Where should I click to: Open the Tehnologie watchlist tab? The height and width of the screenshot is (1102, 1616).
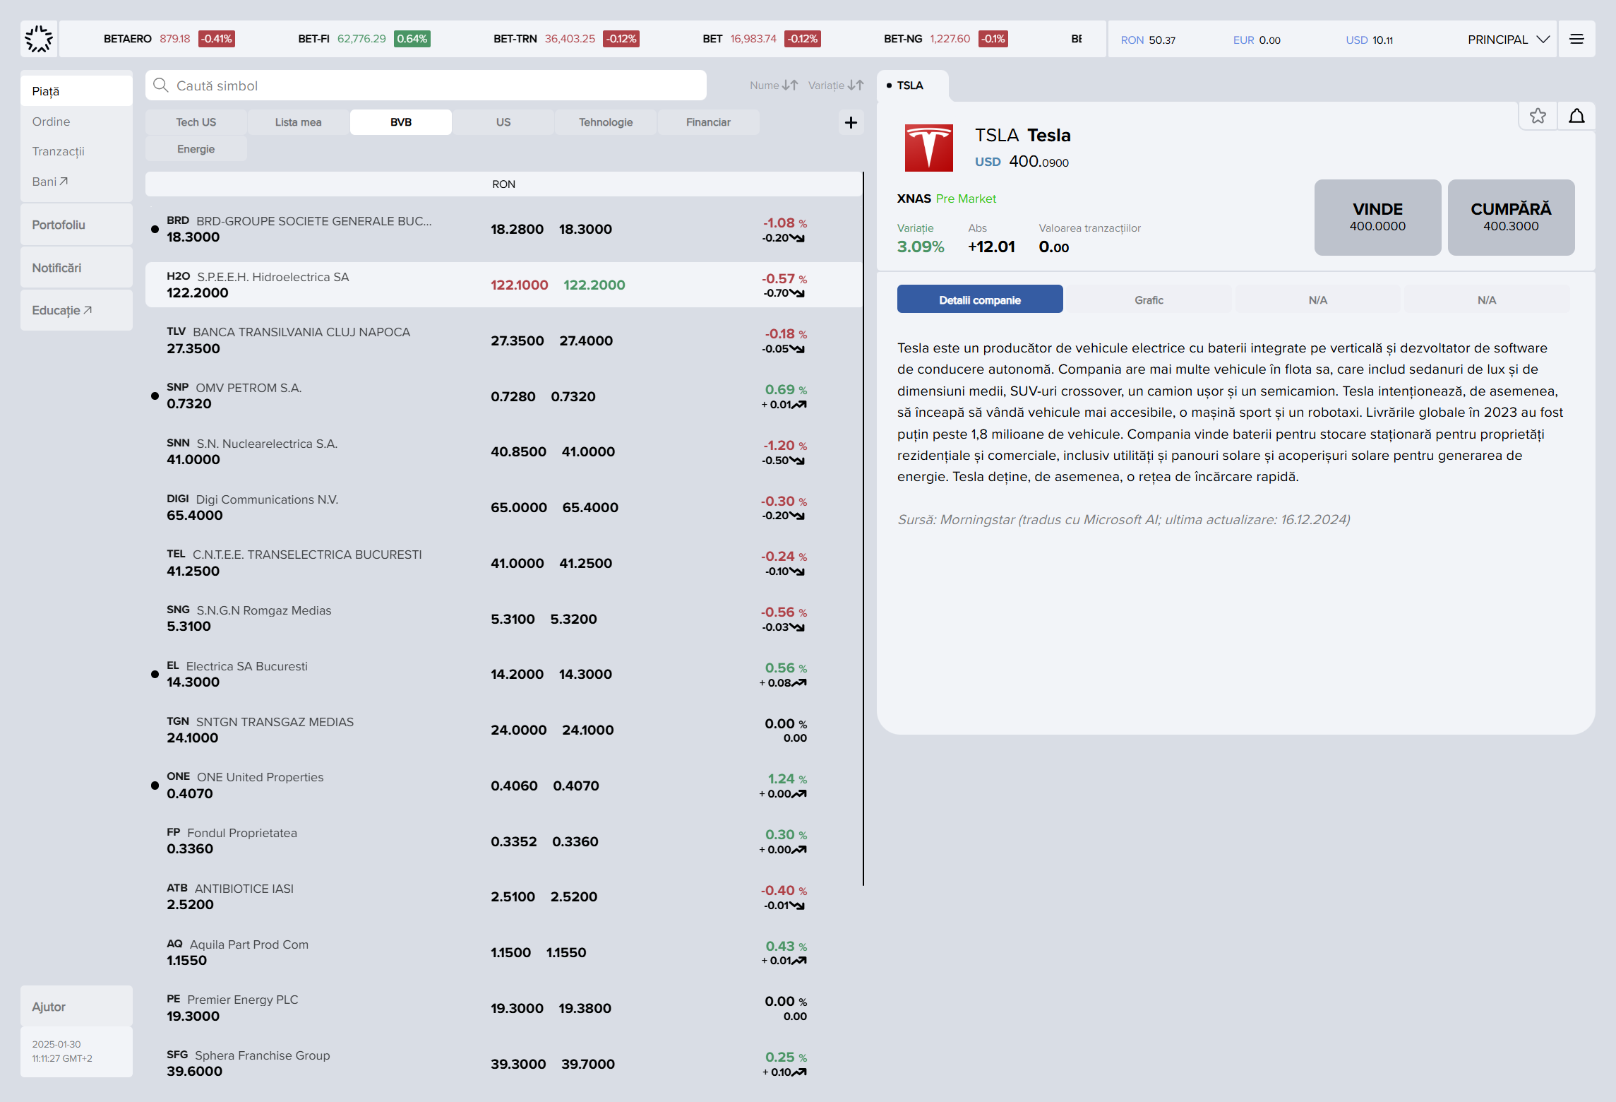point(606,122)
